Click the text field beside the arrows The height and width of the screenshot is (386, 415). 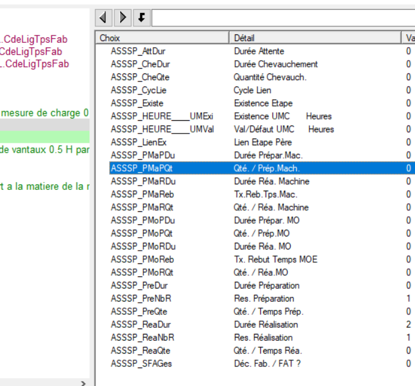(283, 17)
